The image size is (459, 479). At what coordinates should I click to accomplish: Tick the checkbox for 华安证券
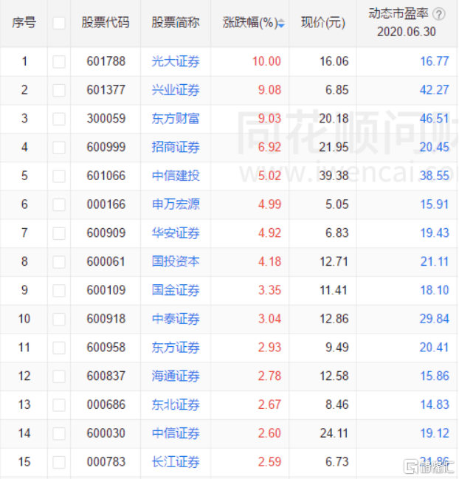(x=59, y=233)
